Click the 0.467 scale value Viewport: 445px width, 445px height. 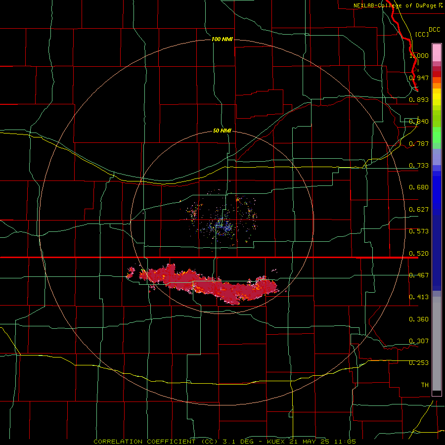coord(419,275)
